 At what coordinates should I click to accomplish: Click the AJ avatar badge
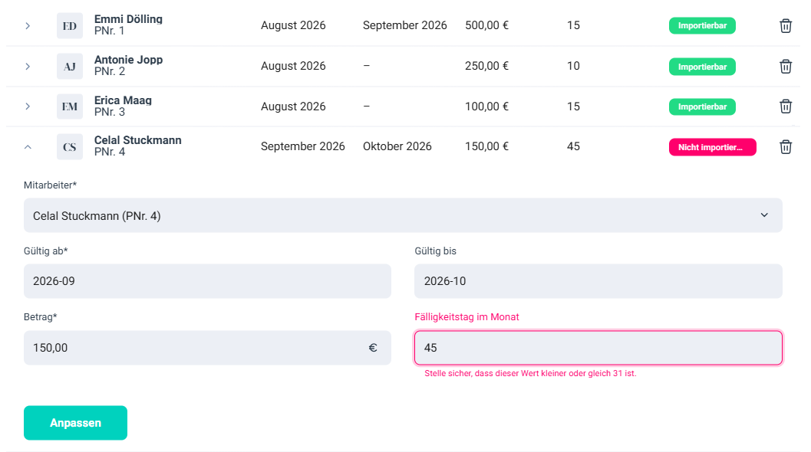[70, 66]
